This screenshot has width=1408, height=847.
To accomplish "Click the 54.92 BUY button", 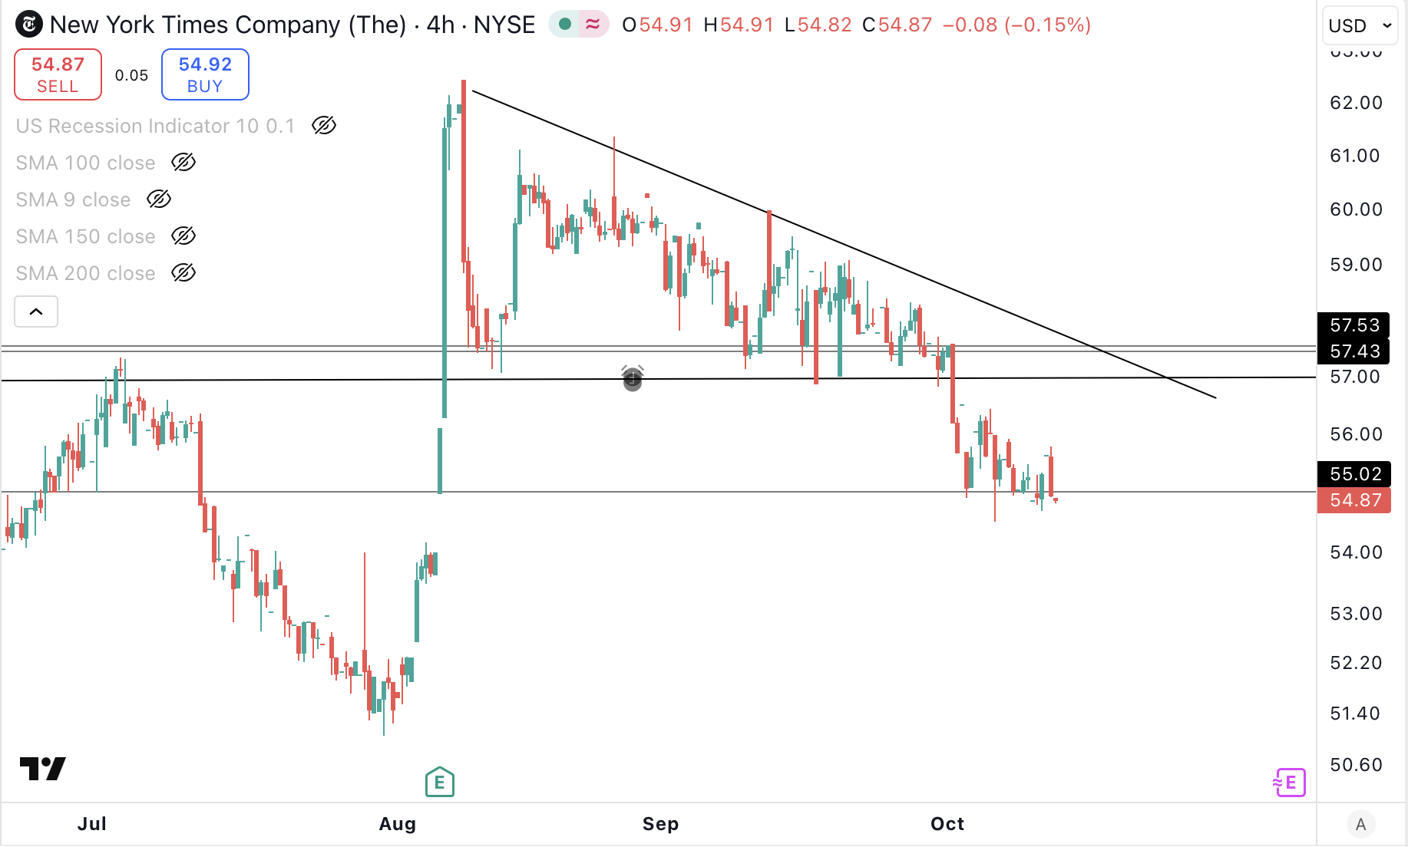I will [205, 74].
